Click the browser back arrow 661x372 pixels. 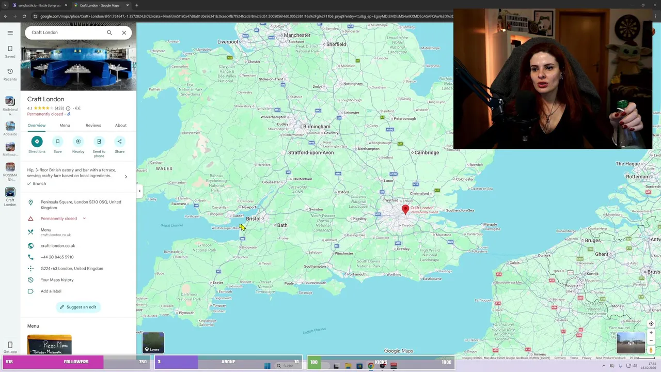(5, 16)
